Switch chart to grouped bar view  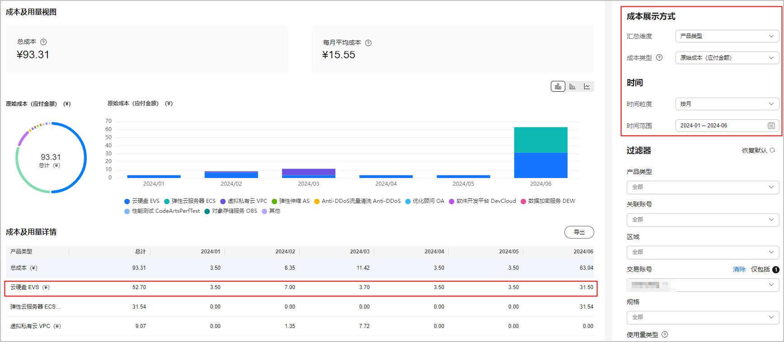tap(558, 86)
